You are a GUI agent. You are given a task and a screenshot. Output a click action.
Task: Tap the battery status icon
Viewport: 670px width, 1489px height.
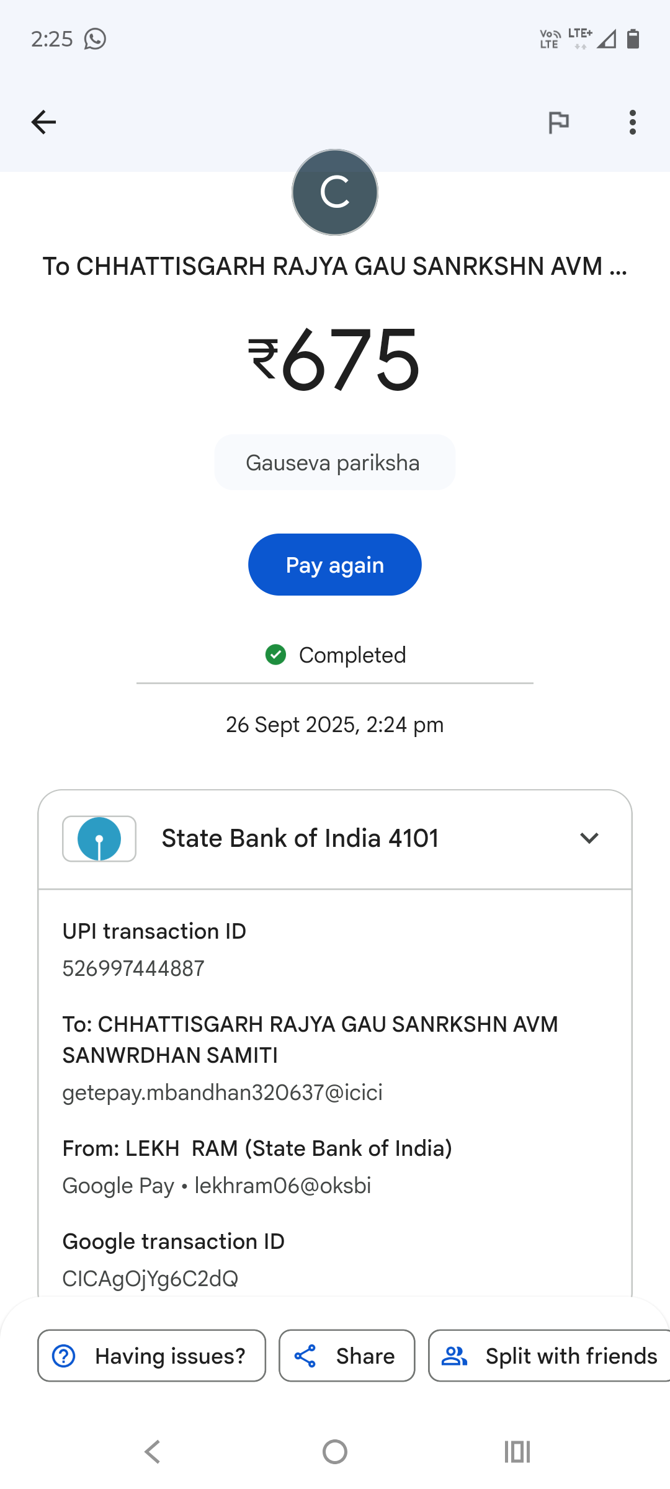(633, 39)
